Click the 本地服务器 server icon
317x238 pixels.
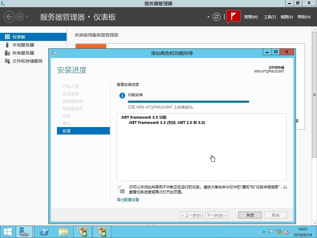(x=7, y=45)
